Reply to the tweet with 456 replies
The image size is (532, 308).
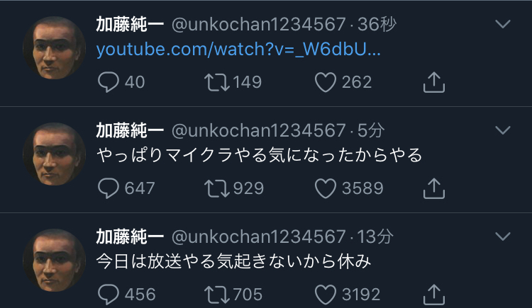[109, 294]
